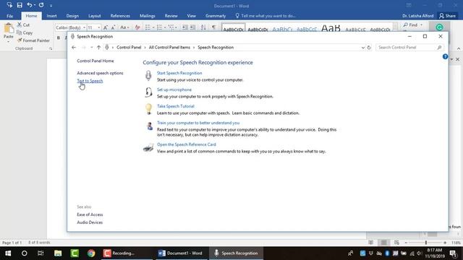Open the Grammarly green icon
The width and height of the screenshot is (463, 260).
[x=439, y=27]
